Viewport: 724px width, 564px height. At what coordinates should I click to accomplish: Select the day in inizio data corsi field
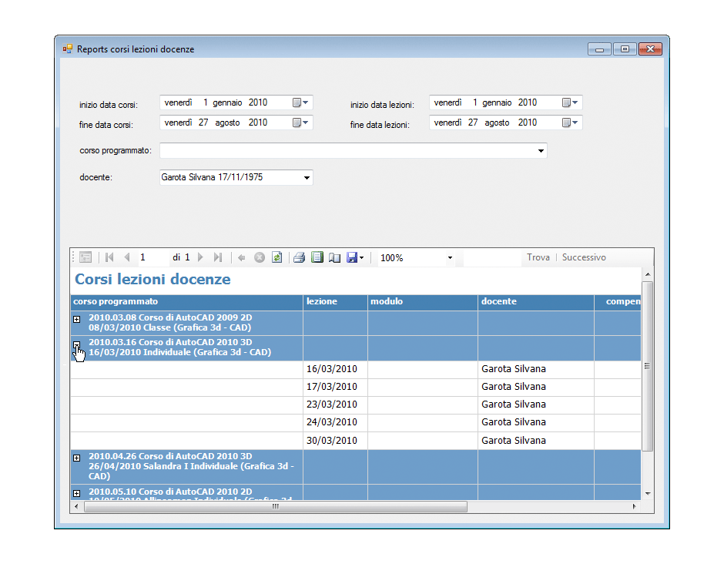pos(205,102)
